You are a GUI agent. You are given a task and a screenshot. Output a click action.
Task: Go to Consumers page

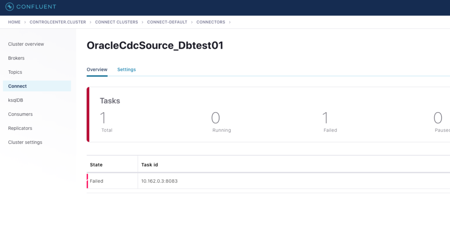[x=20, y=114]
